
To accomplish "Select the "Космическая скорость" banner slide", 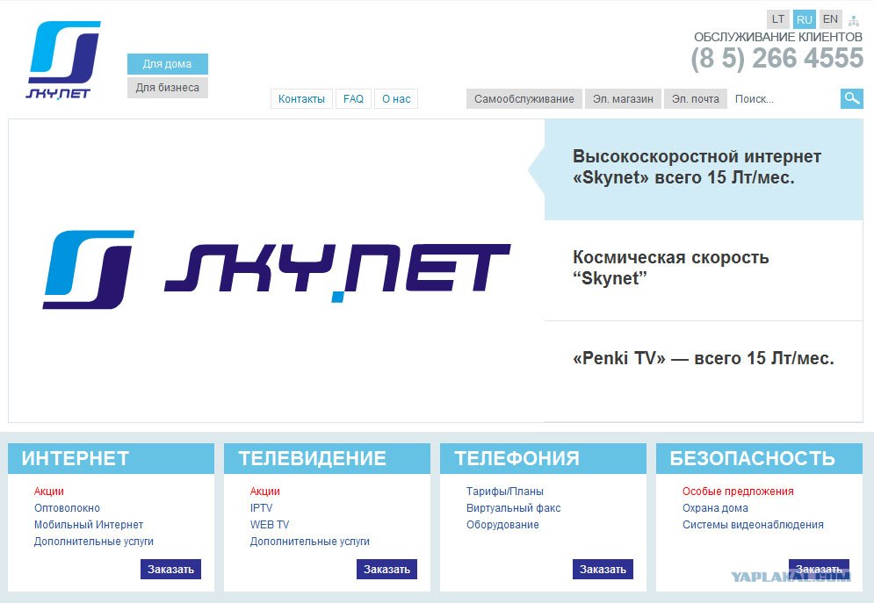I will (704, 270).
